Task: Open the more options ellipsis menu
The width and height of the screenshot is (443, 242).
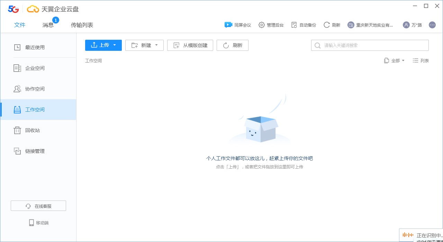Action: click(x=432, y=25)
